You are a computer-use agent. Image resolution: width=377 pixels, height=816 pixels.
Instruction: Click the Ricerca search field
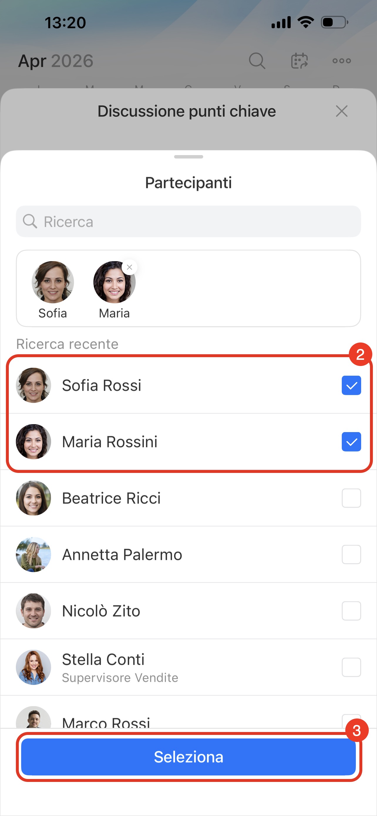tap(188, 221)
